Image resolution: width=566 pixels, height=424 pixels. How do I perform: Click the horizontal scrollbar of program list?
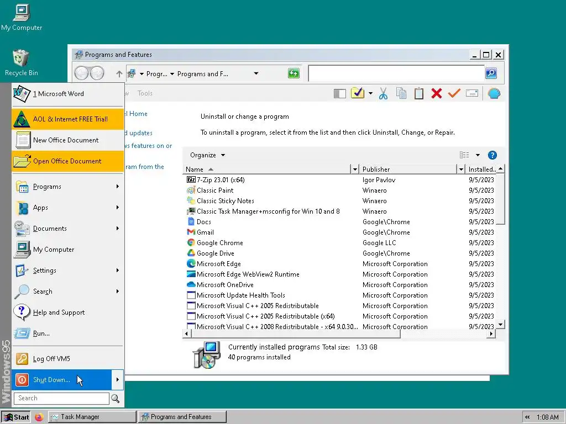click(295, 334)
